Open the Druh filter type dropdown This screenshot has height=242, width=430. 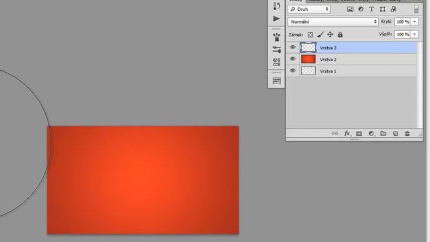point(309,9)
